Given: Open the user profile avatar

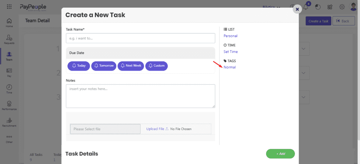Looking at the screenshot, I should [x=354, y=7].
